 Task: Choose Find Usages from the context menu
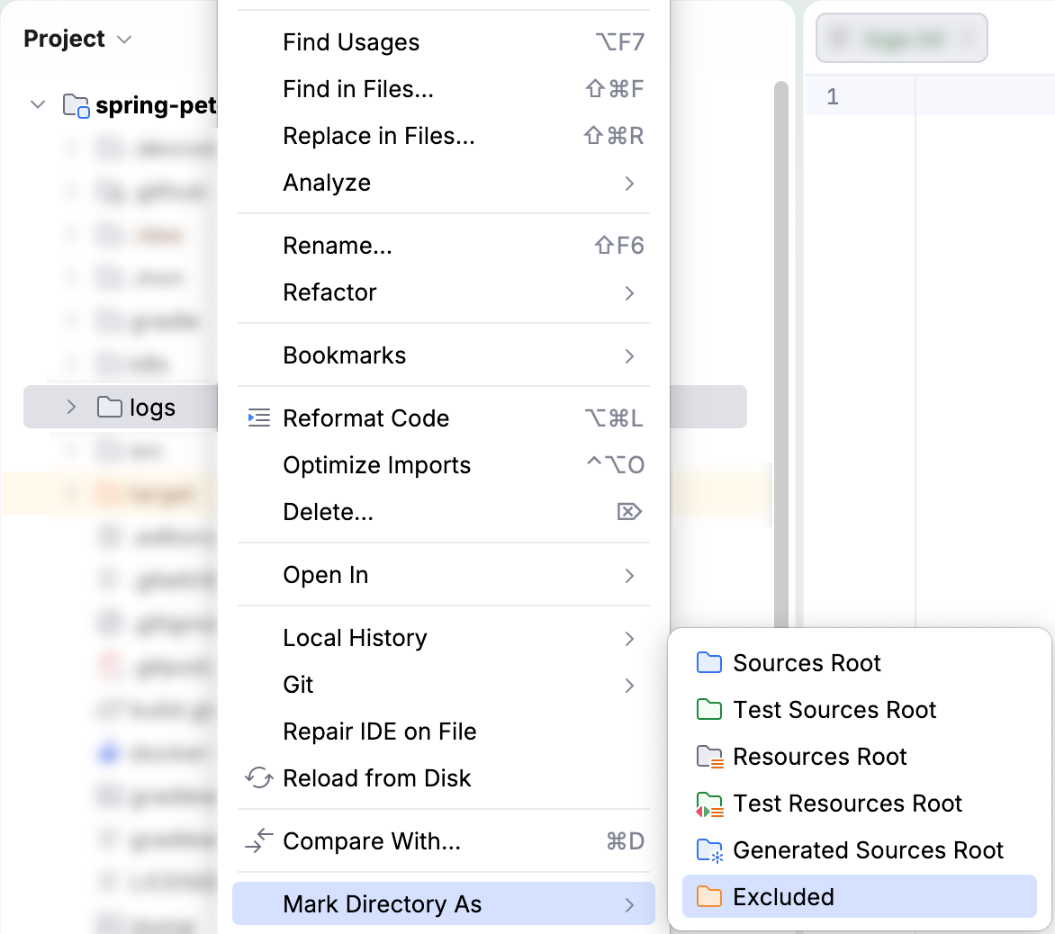351,41
